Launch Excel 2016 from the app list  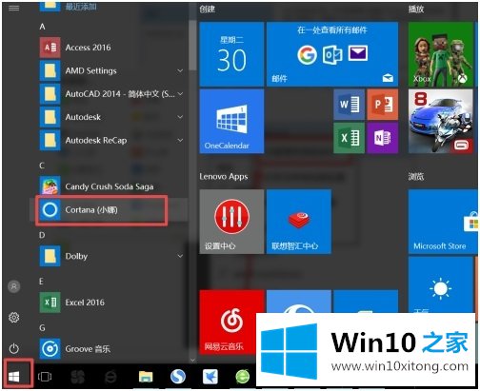(x=108, y=303)
